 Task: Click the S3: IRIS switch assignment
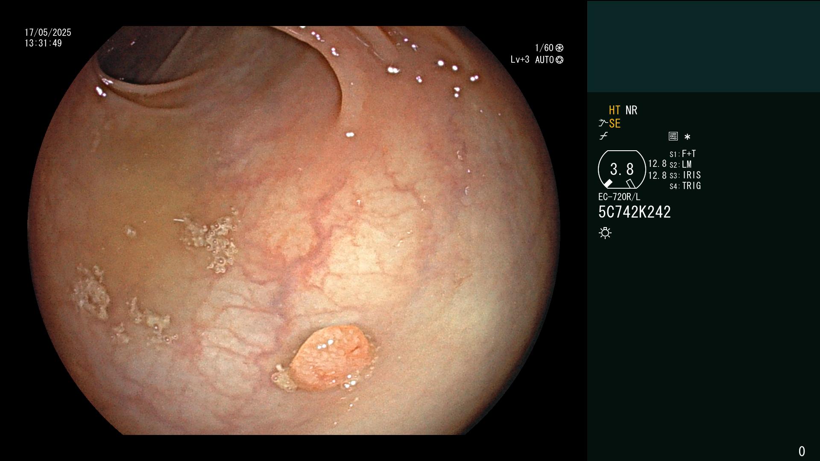685,175
